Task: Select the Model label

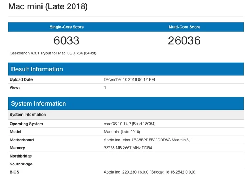Action: tap(15, 132)
